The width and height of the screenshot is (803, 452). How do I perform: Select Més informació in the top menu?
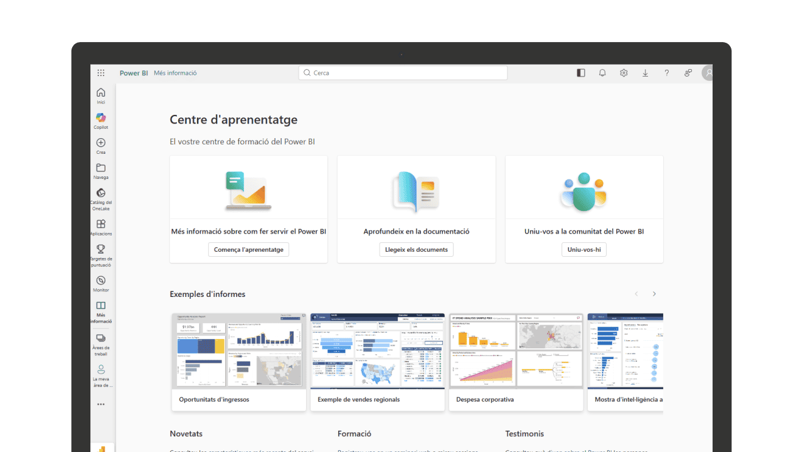pyautogui.click(x=175, y=72)
